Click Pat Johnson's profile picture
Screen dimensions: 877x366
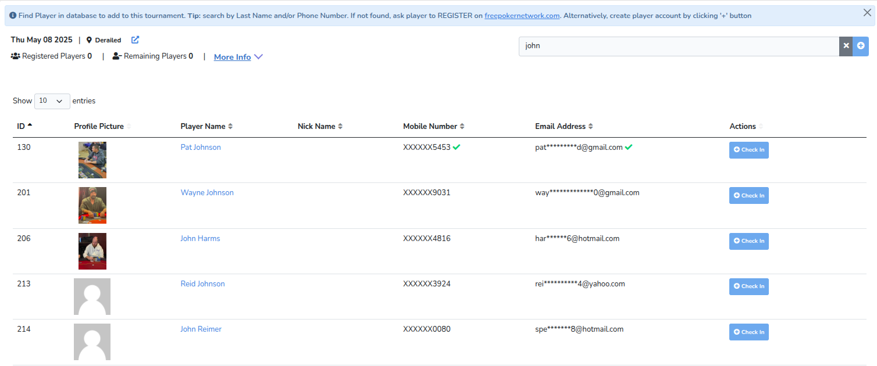pos(92,160)
